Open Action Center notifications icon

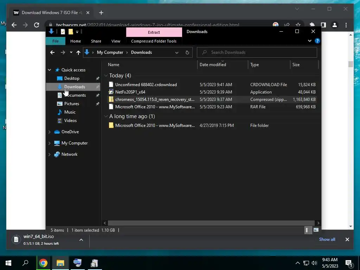[x=348, y=263]
